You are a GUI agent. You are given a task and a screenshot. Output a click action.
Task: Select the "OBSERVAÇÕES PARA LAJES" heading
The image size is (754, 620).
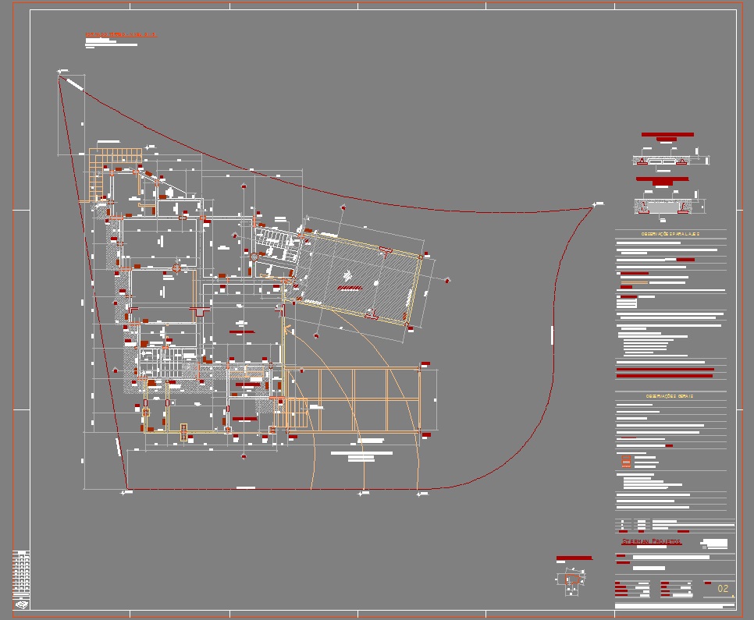click(x=670, y=234)
